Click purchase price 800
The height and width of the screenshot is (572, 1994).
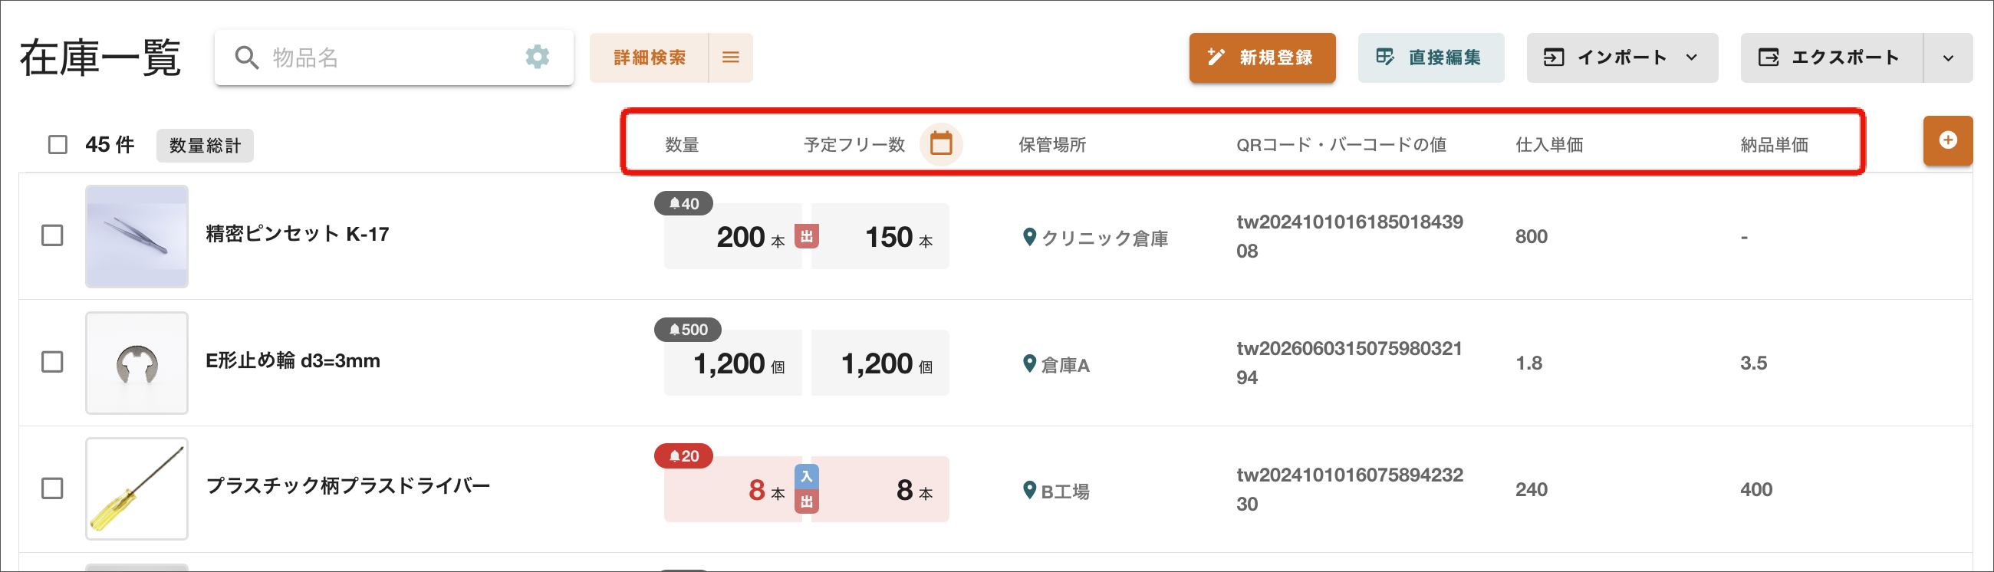1531,236
